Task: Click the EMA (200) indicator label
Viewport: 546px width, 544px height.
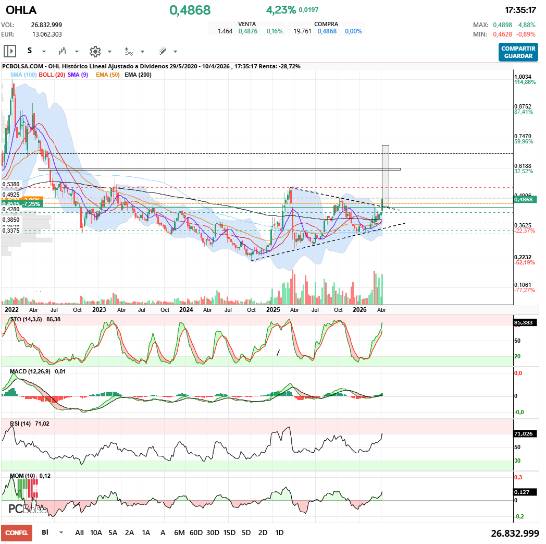Action: (138, 75)
